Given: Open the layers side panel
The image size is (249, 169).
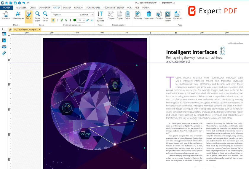Looking at the screenshot, I should click(x=4, y=47).
